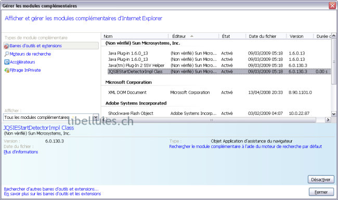This screenshot has width=338, height=200.
Task: Select first Java Plug-in 1.6.0_13 row
Action: (219, 53)
